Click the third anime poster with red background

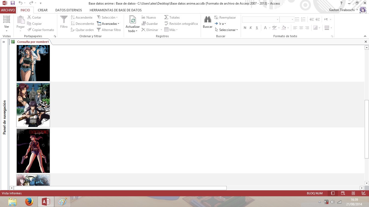tap(33, 151)
